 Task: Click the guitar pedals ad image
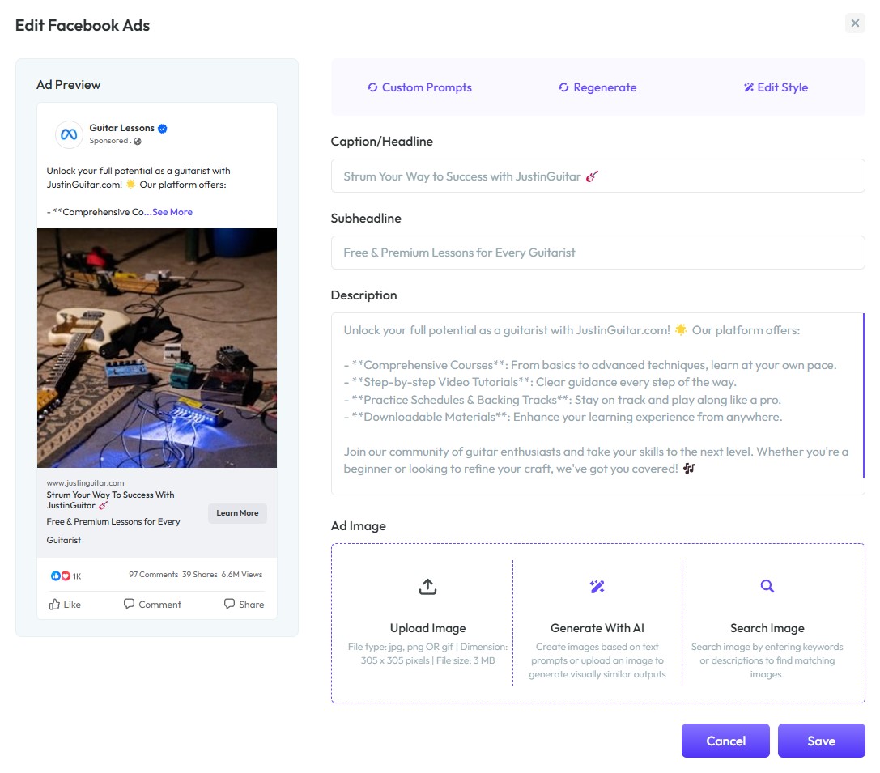(x=157, y=348)
